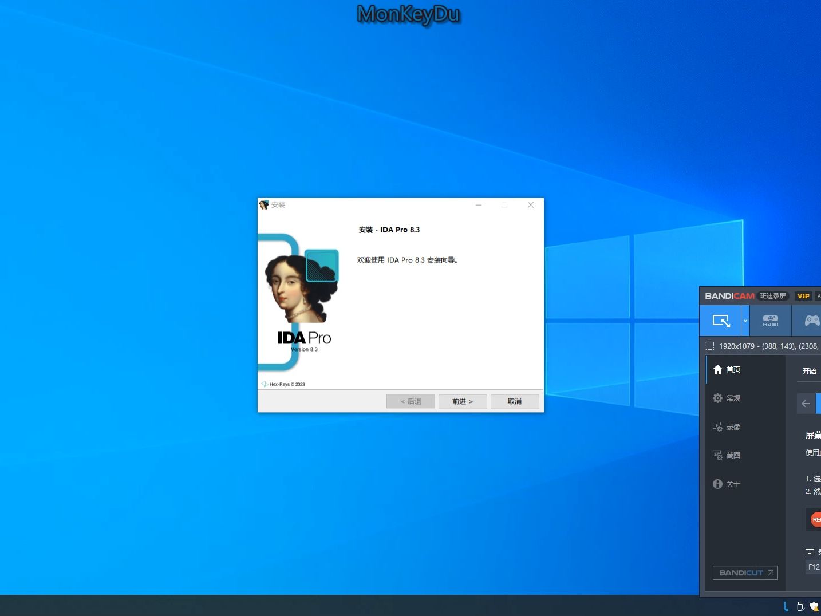Click the keyboard hotkey icon beside F12
821x616 pixels.
pos(809,551)
